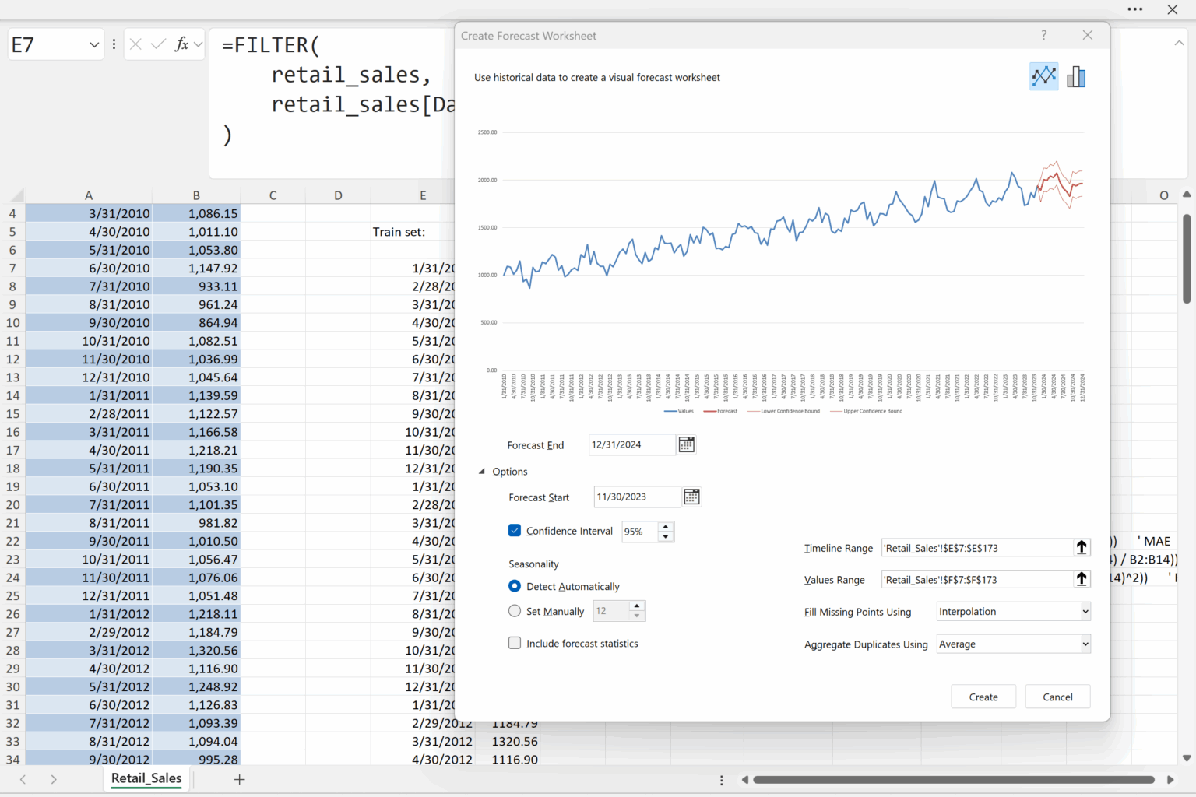Cancel the forecast worksheet dialog
Image resolution: width=1196 pixels, height=797 pixels.
tap(1057, 697)
